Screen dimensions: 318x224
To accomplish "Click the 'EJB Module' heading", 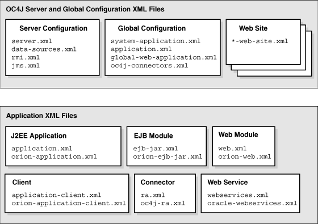I will click(153, 136).
